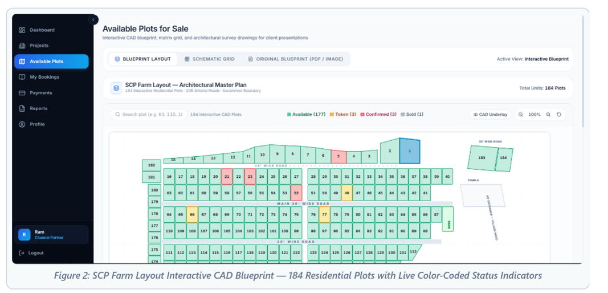608x293 pixels.
Task: Click the zoom out magnifier icon
Action: coord(521,115)
